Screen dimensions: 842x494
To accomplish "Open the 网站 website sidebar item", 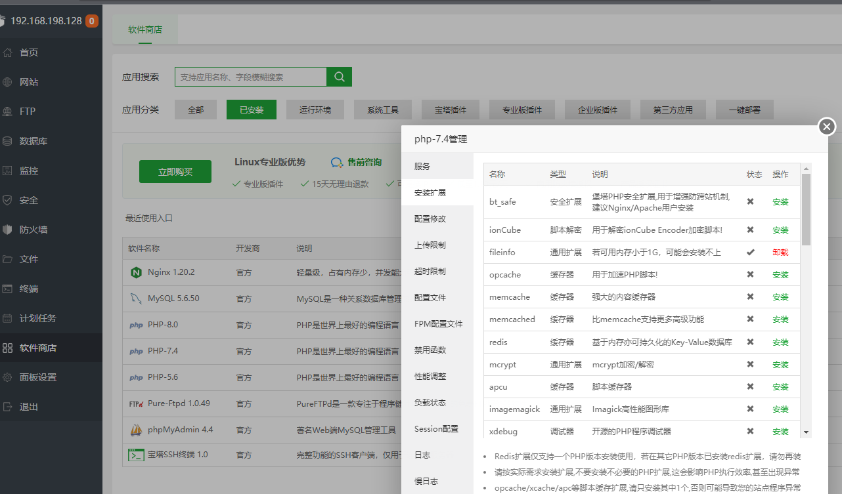I will [x=51, y=82].
